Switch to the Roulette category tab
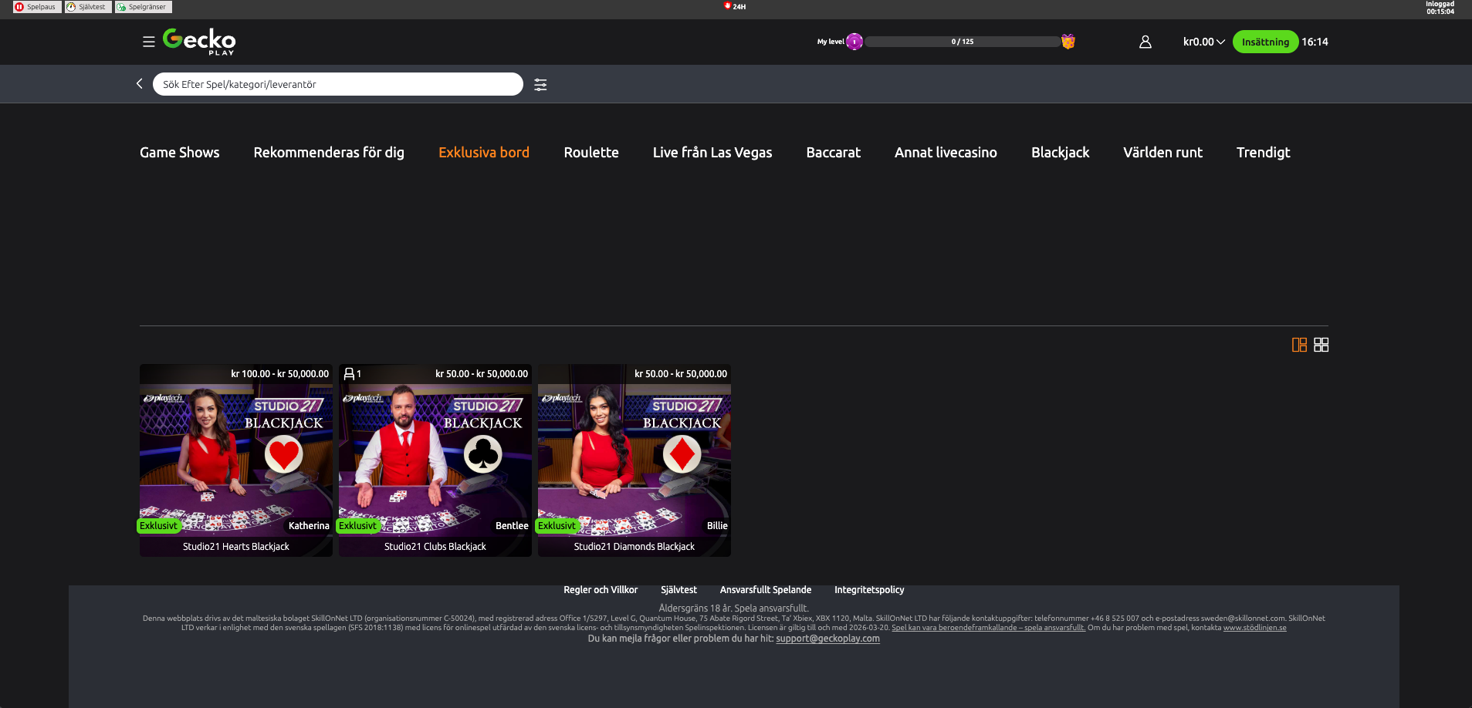Screen dimensions: 1472x708 tap(591, 152)
